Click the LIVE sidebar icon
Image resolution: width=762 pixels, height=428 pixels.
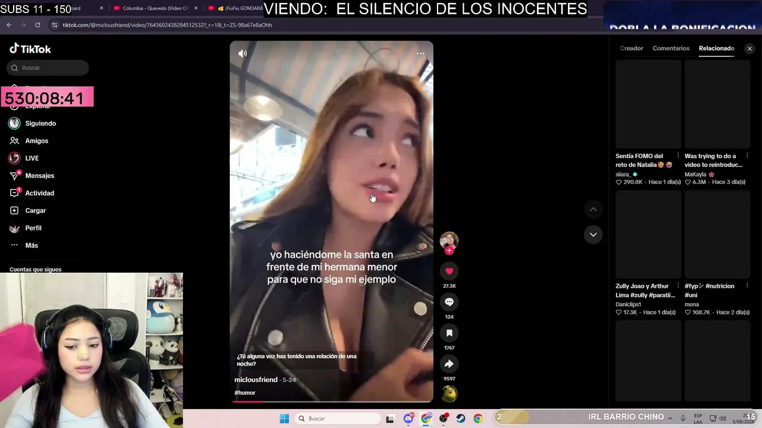pos(14,158)
